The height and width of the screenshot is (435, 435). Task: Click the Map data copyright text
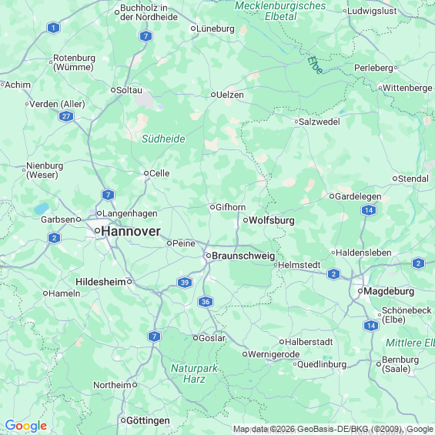click(x=333, y=429)
